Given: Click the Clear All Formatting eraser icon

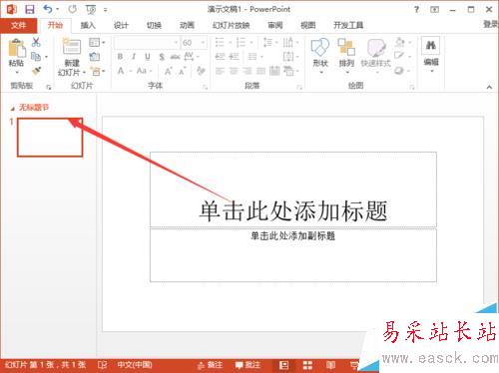Looking at the screenshot, I should tap(201, 71).
